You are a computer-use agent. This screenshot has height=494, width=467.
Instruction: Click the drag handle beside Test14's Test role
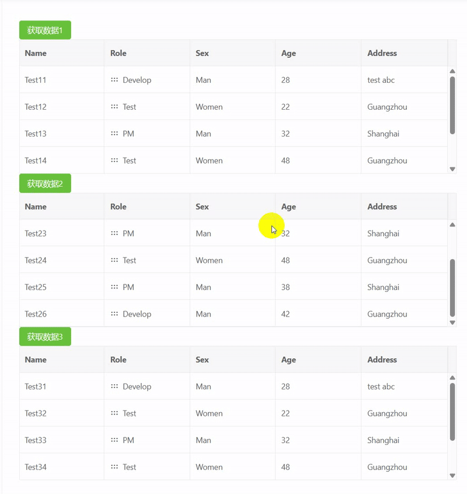[115, 161]
